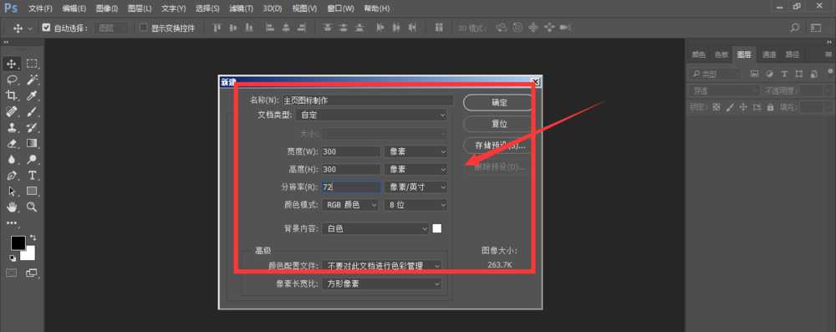Select the Pen tool
Image resolution: width=836 pixels, height=332 pixels.
click(x=12, y=175)
